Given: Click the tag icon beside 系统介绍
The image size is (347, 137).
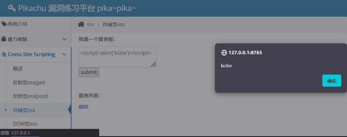Looking at the screenshot, I should coord(4,24).
